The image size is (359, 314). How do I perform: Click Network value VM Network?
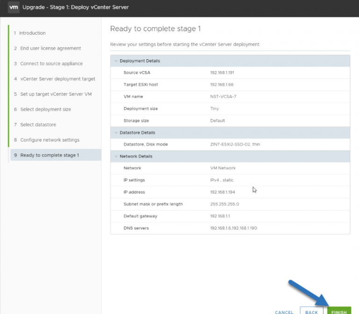[x=223, y=168]
